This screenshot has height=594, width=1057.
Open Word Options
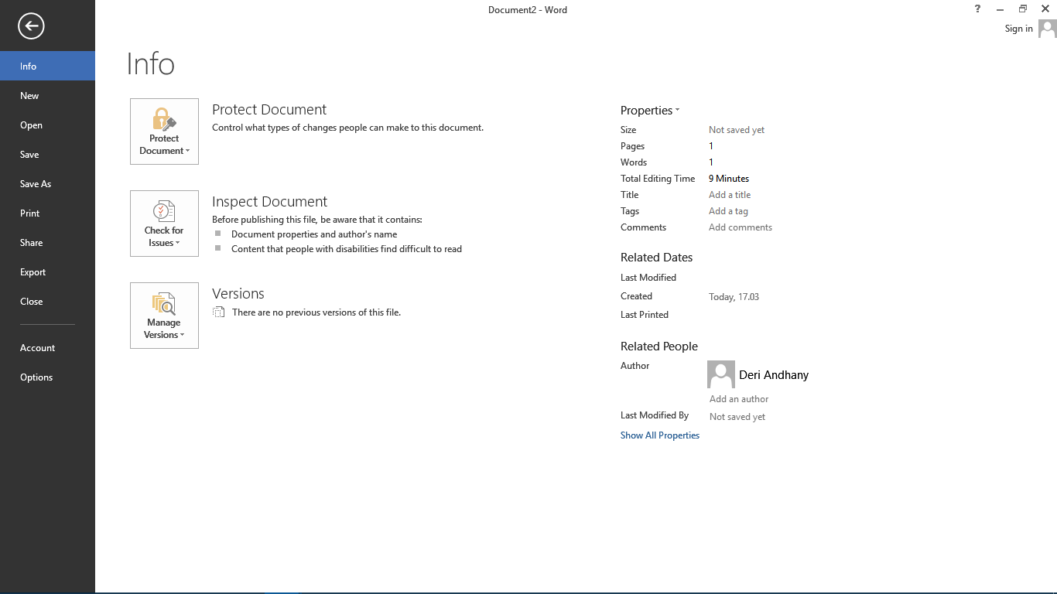47,377
